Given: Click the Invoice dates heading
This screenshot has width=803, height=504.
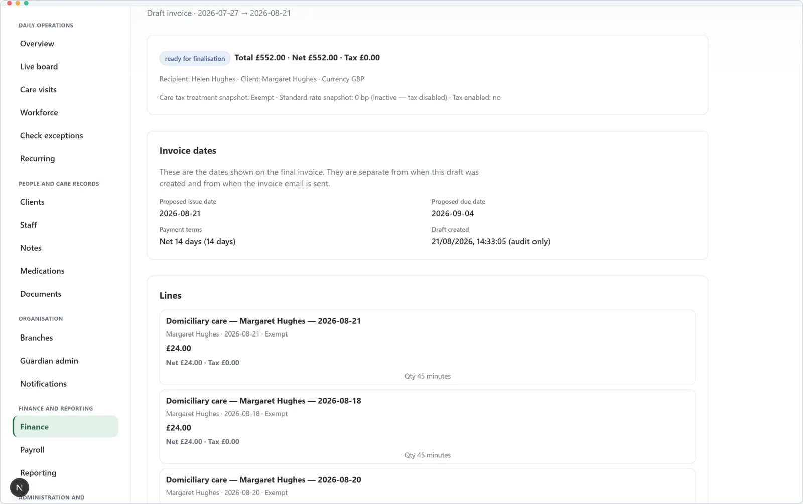Looking at the screenshot, I should point(188,151).
